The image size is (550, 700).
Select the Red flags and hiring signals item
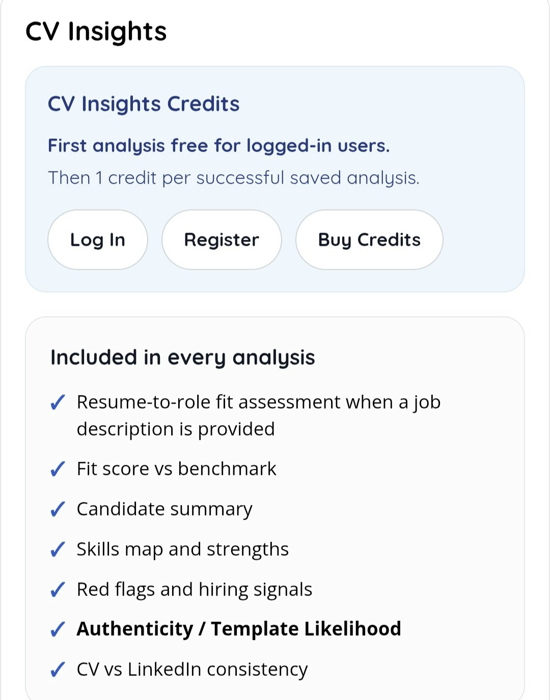click(195, 589)
